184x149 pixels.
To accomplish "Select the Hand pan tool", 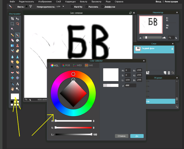I will 12,89.
